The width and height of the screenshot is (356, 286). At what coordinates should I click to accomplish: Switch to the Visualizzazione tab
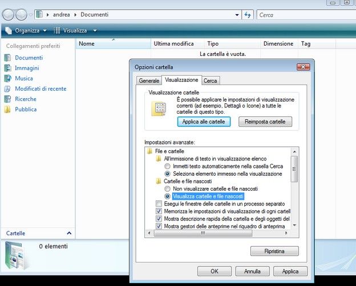click(181, 80)
